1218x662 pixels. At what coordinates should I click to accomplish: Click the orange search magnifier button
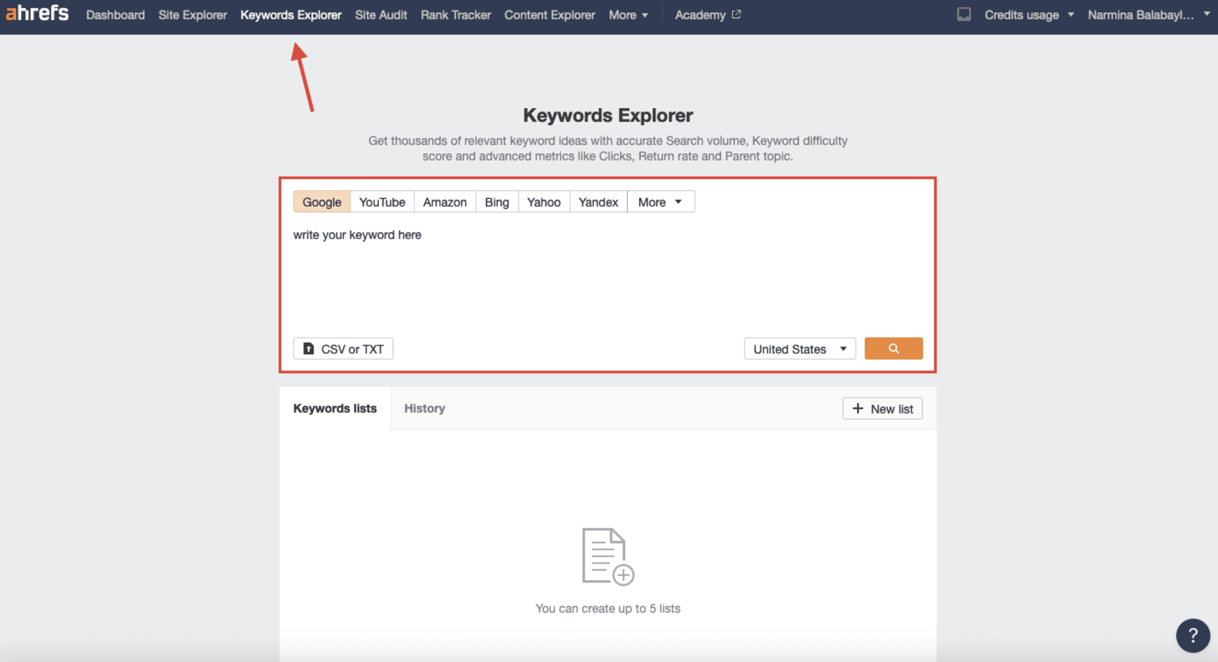coord(893,348)
